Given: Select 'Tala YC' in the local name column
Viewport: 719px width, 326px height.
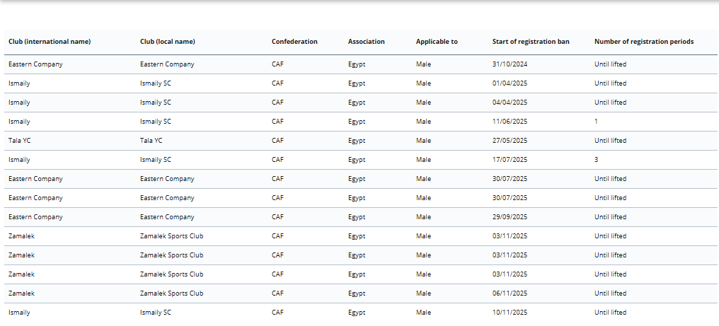Looking at the screenshot, I should coord(151,141).
